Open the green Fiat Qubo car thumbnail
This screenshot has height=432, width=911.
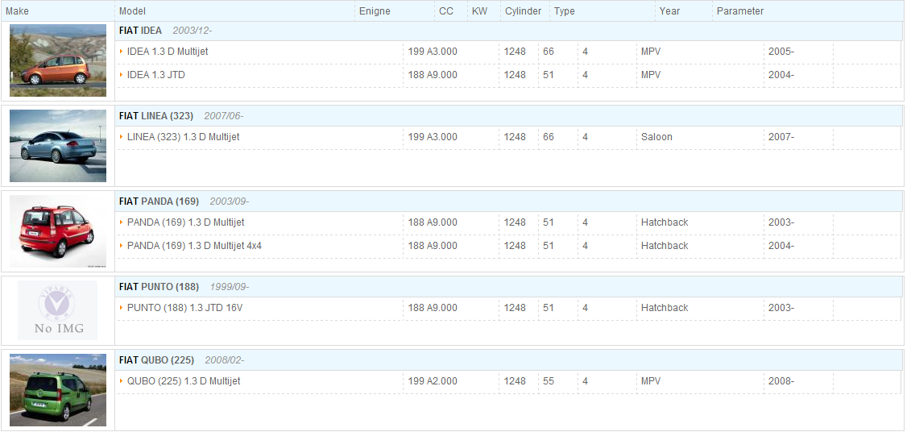tap(58, 390)
